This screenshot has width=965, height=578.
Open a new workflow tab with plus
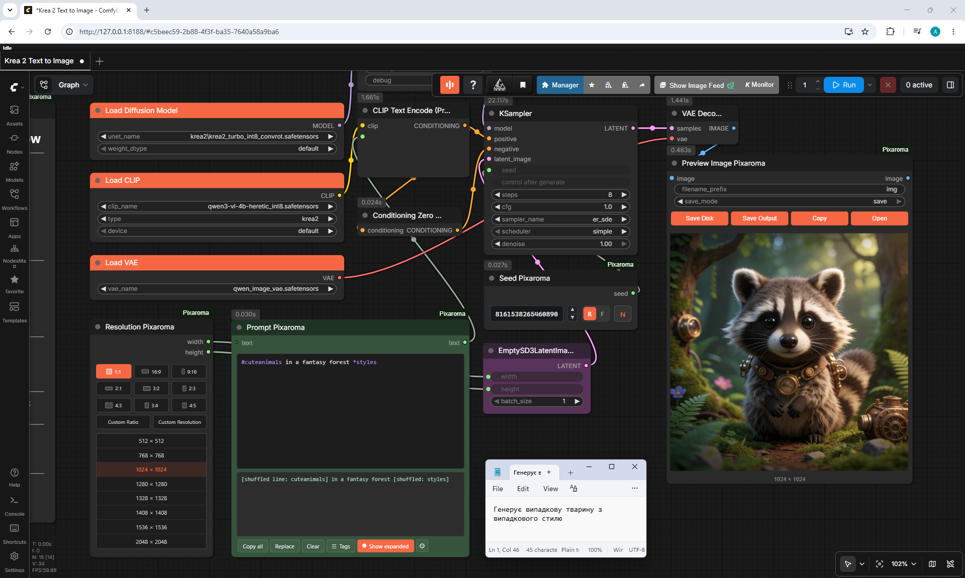[x=100, y=61]
